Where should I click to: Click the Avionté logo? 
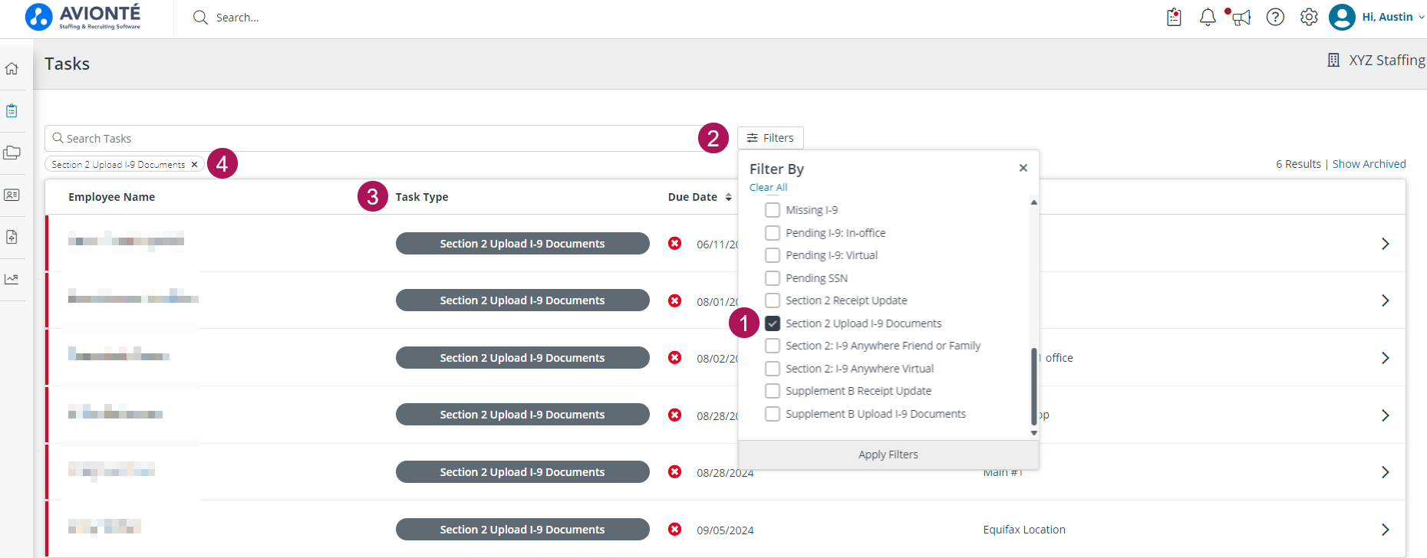83,17
